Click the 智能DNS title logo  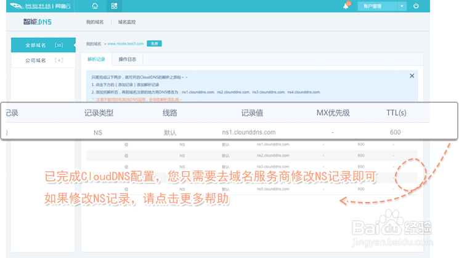(38, 22)
